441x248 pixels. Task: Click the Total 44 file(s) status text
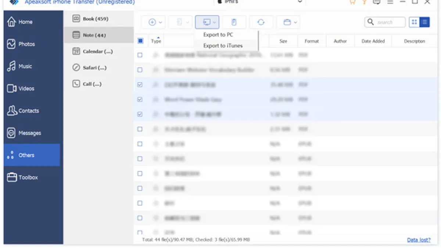pos(196,240)
